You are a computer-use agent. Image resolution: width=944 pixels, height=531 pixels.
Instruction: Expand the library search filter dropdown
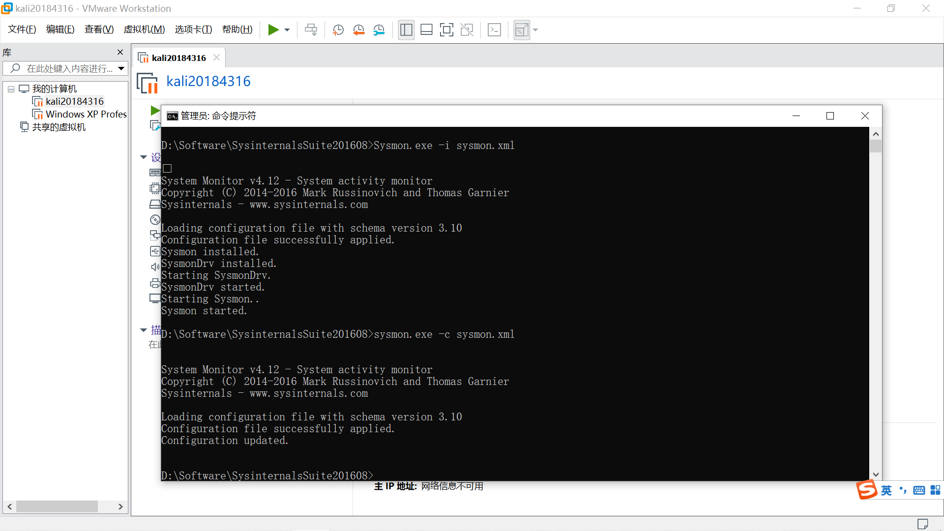click(121, 69)
